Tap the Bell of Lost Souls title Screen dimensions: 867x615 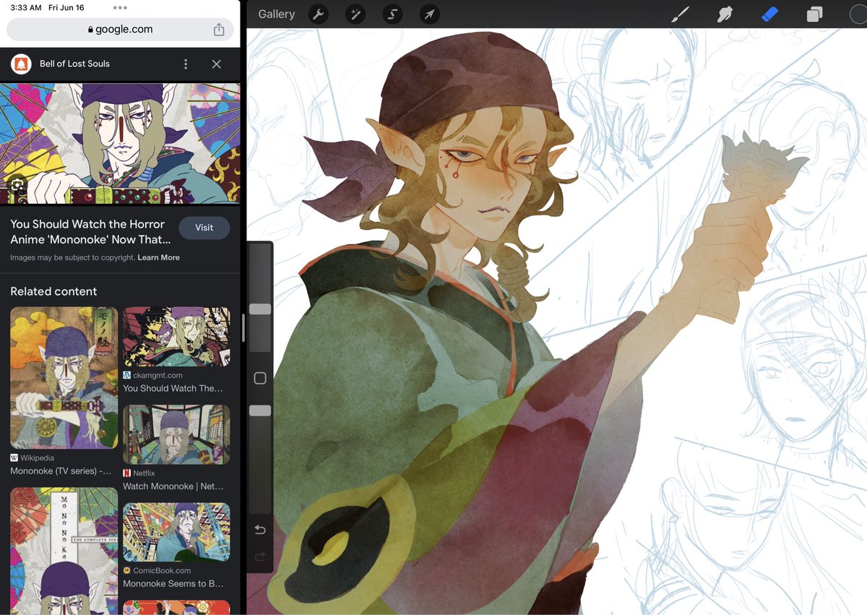click(74, 64)
